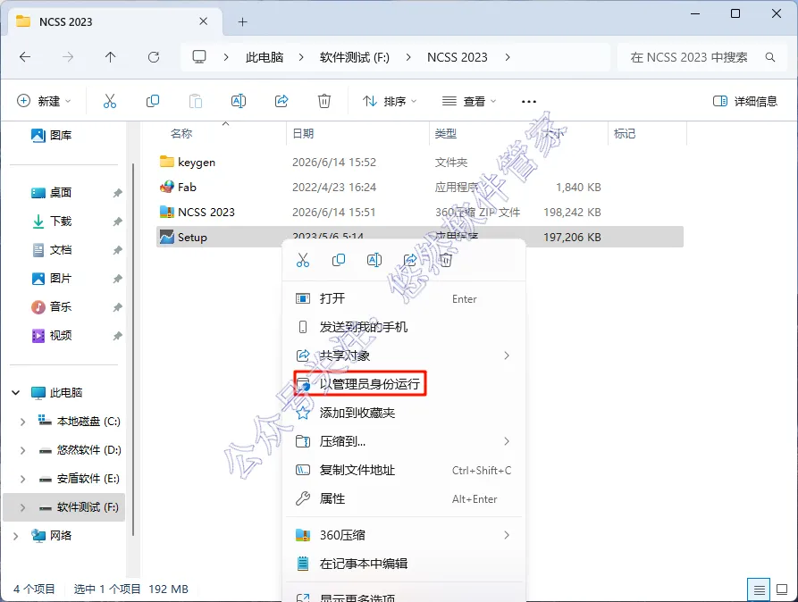798x602 pixels.
Task: Click the Cut icon in the context menu
Action: point(303,261)
